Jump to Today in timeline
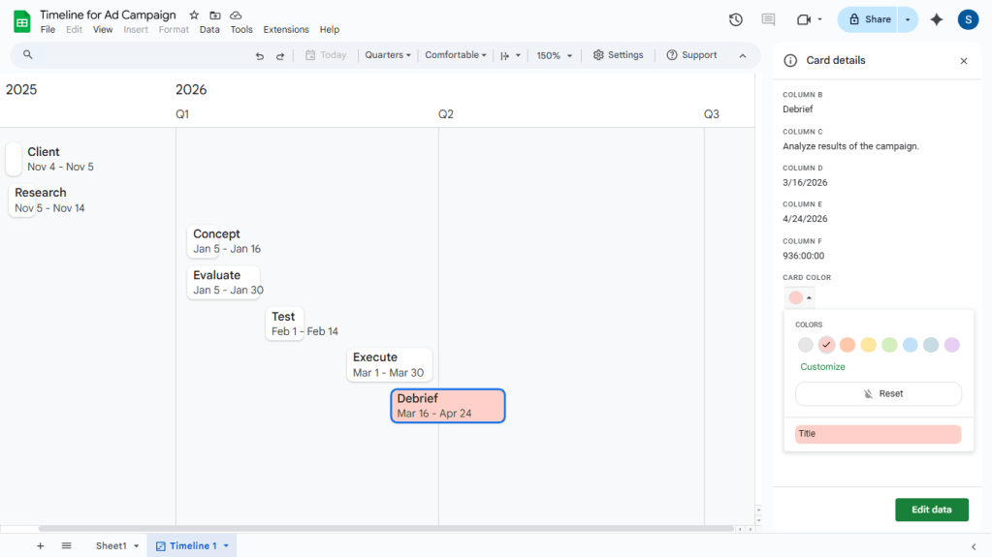This screenshot has width=992, height=557. (x=326, y=55)
